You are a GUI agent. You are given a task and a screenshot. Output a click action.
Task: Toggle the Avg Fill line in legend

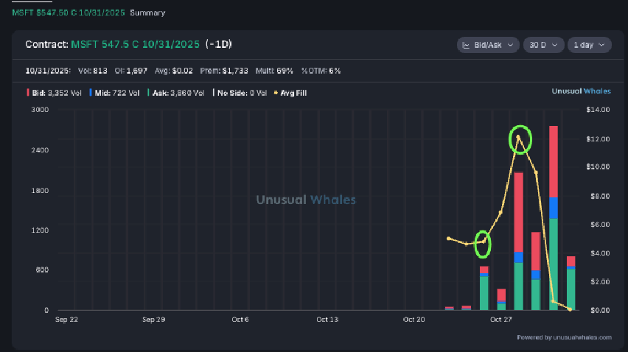290,93
